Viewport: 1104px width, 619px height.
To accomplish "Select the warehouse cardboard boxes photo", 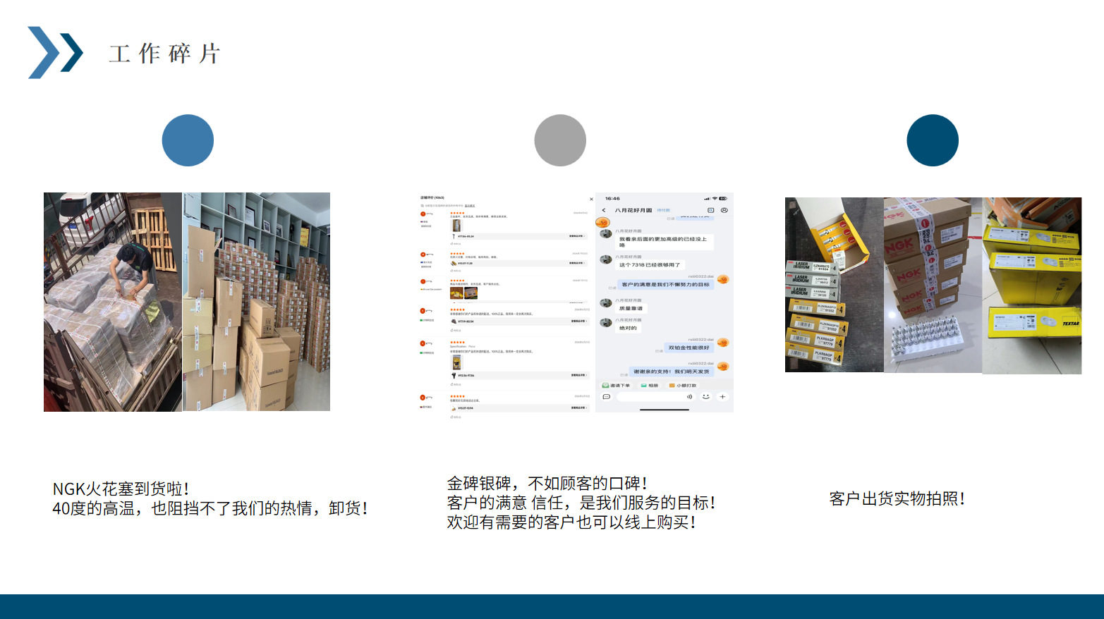I will click(x=257, y=302).
